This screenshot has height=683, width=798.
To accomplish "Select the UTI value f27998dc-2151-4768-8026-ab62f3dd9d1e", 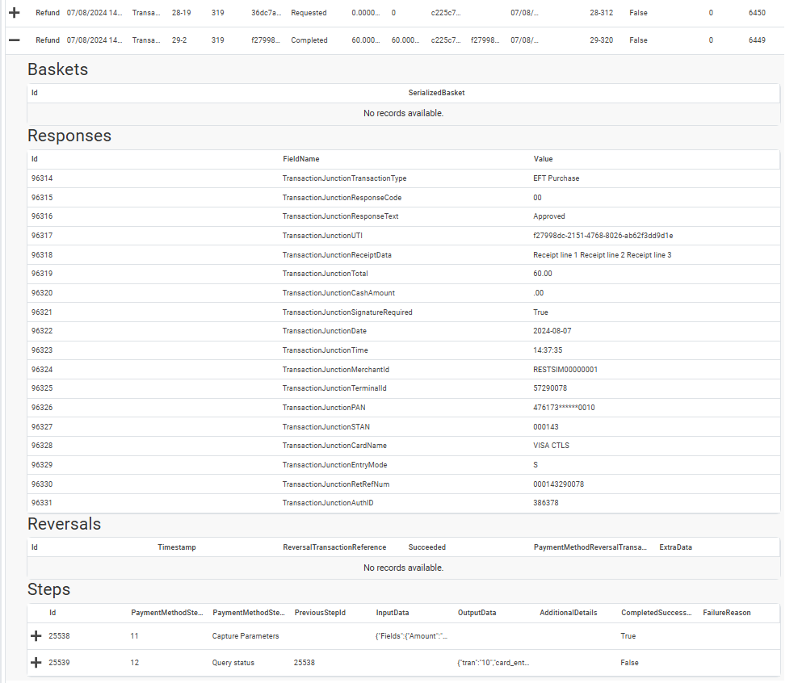I will point(603,236).
